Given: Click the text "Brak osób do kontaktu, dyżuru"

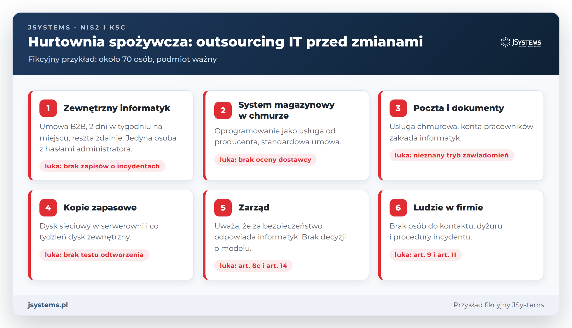Looking at the screenshot, I should (x=446, y=226).
